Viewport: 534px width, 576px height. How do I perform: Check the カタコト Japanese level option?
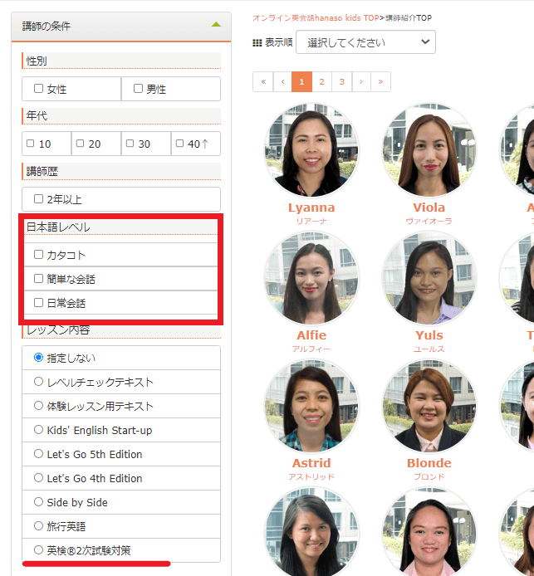point(38,254)
